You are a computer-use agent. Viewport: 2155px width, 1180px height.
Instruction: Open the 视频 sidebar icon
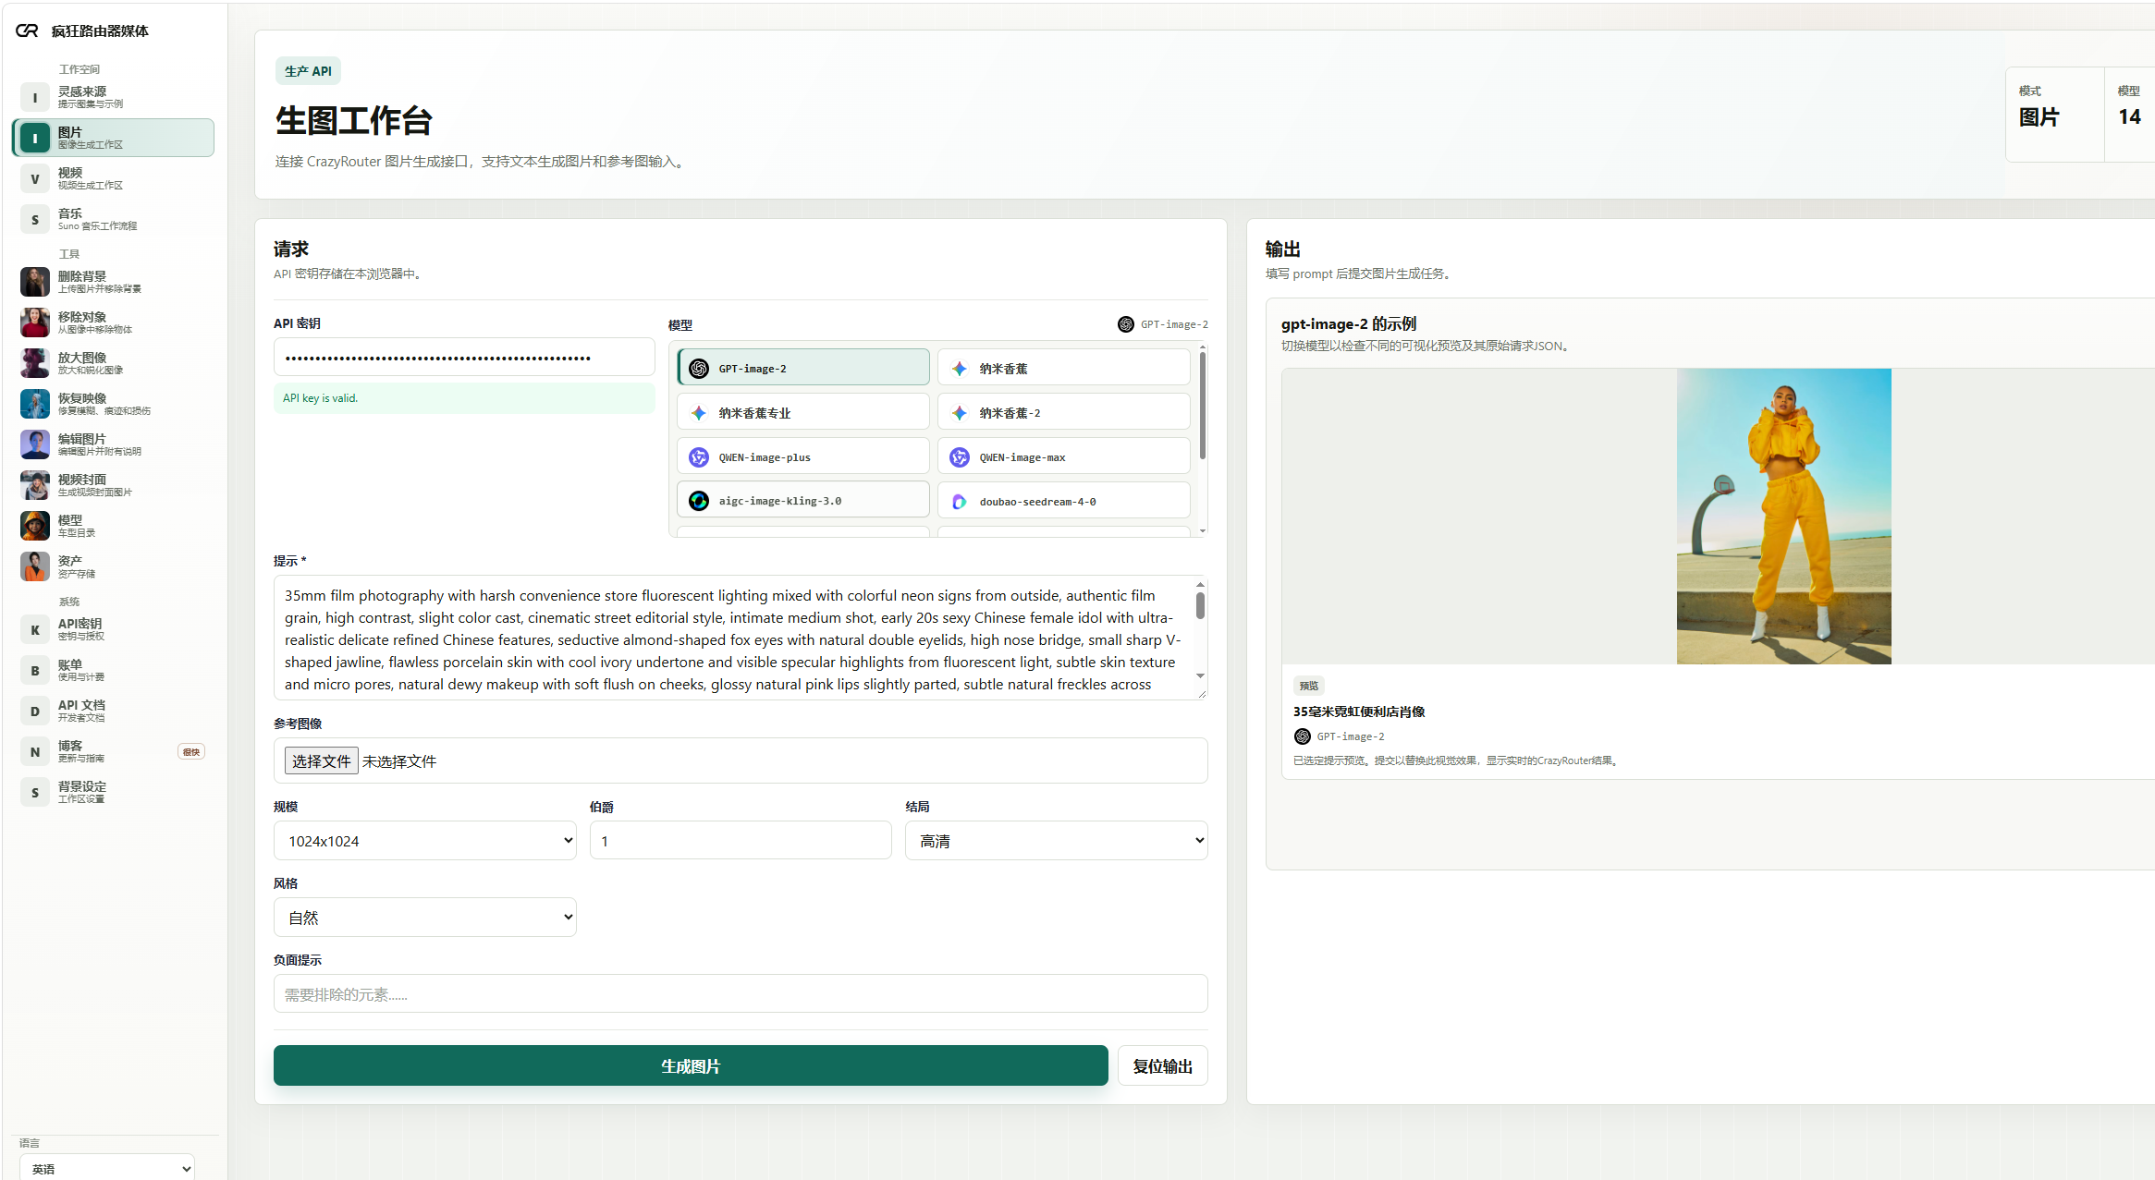35,178
